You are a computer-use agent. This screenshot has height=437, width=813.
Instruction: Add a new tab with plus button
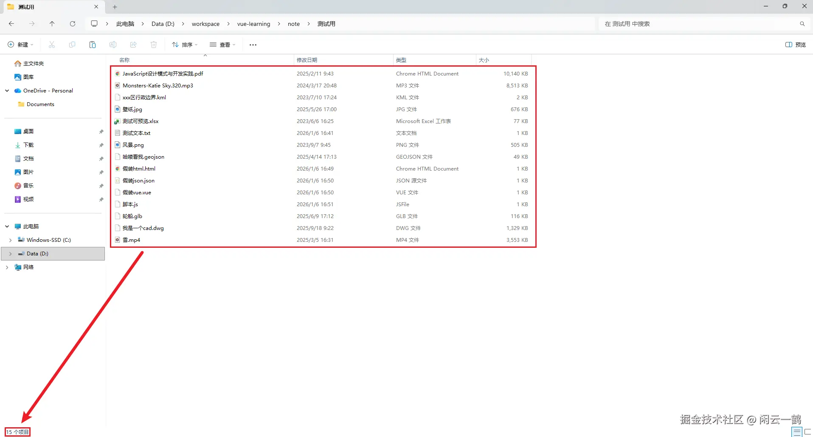coord(115,7)
